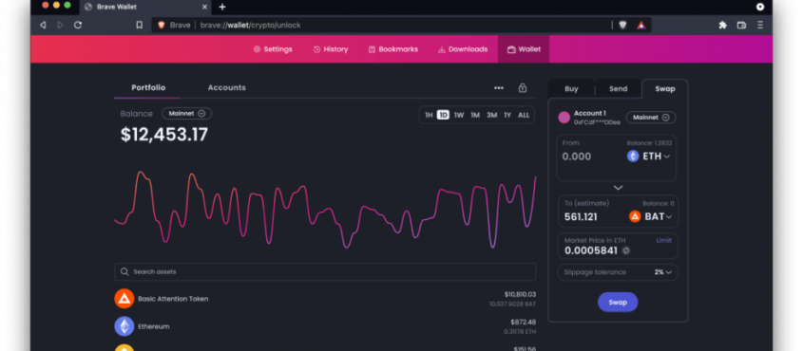
Task: Select the 3M chart range
Action: click(x=491, y=115)
